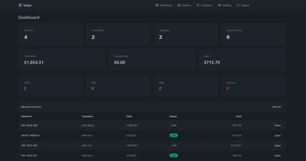Open Settings using the gear icon
The width and height of the screenshot is (306, 161).
pyautogui.click(x=219, y=5)
